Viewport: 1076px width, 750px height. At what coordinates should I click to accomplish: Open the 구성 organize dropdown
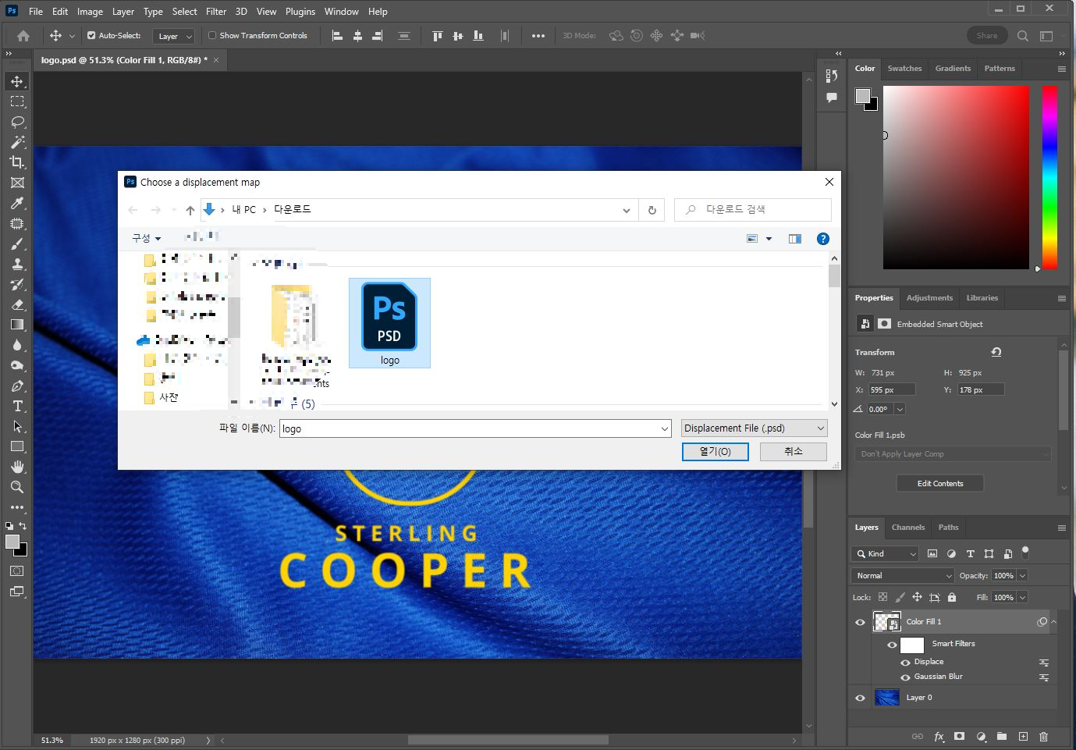point(146,238)
